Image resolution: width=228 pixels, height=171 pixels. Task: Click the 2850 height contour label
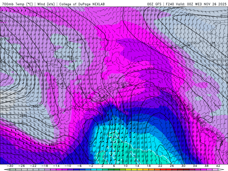click(x=35, y=106)
